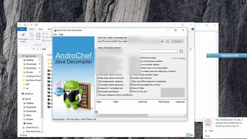Switch to Explorer View tab
The width and height of the screenshot is (247, 139).
click(x=49, y=29)
